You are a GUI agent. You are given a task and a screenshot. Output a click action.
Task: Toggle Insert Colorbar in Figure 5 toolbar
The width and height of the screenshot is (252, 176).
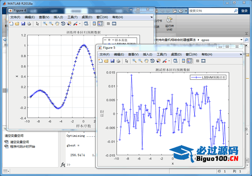pos(184,61)
